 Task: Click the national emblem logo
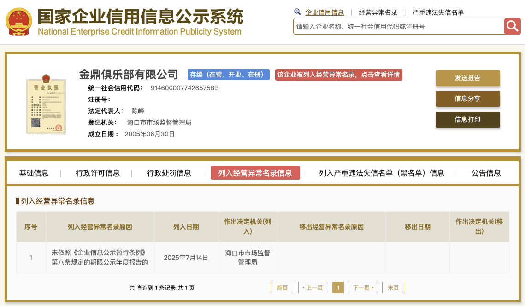[x=19, y=22]
